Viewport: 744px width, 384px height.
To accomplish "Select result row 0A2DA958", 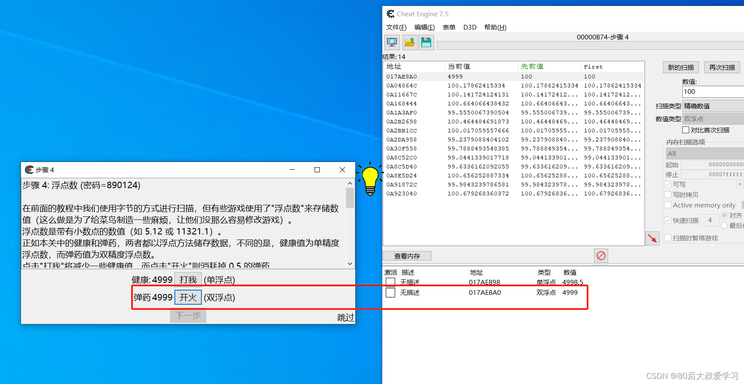I will click(513, 139).
